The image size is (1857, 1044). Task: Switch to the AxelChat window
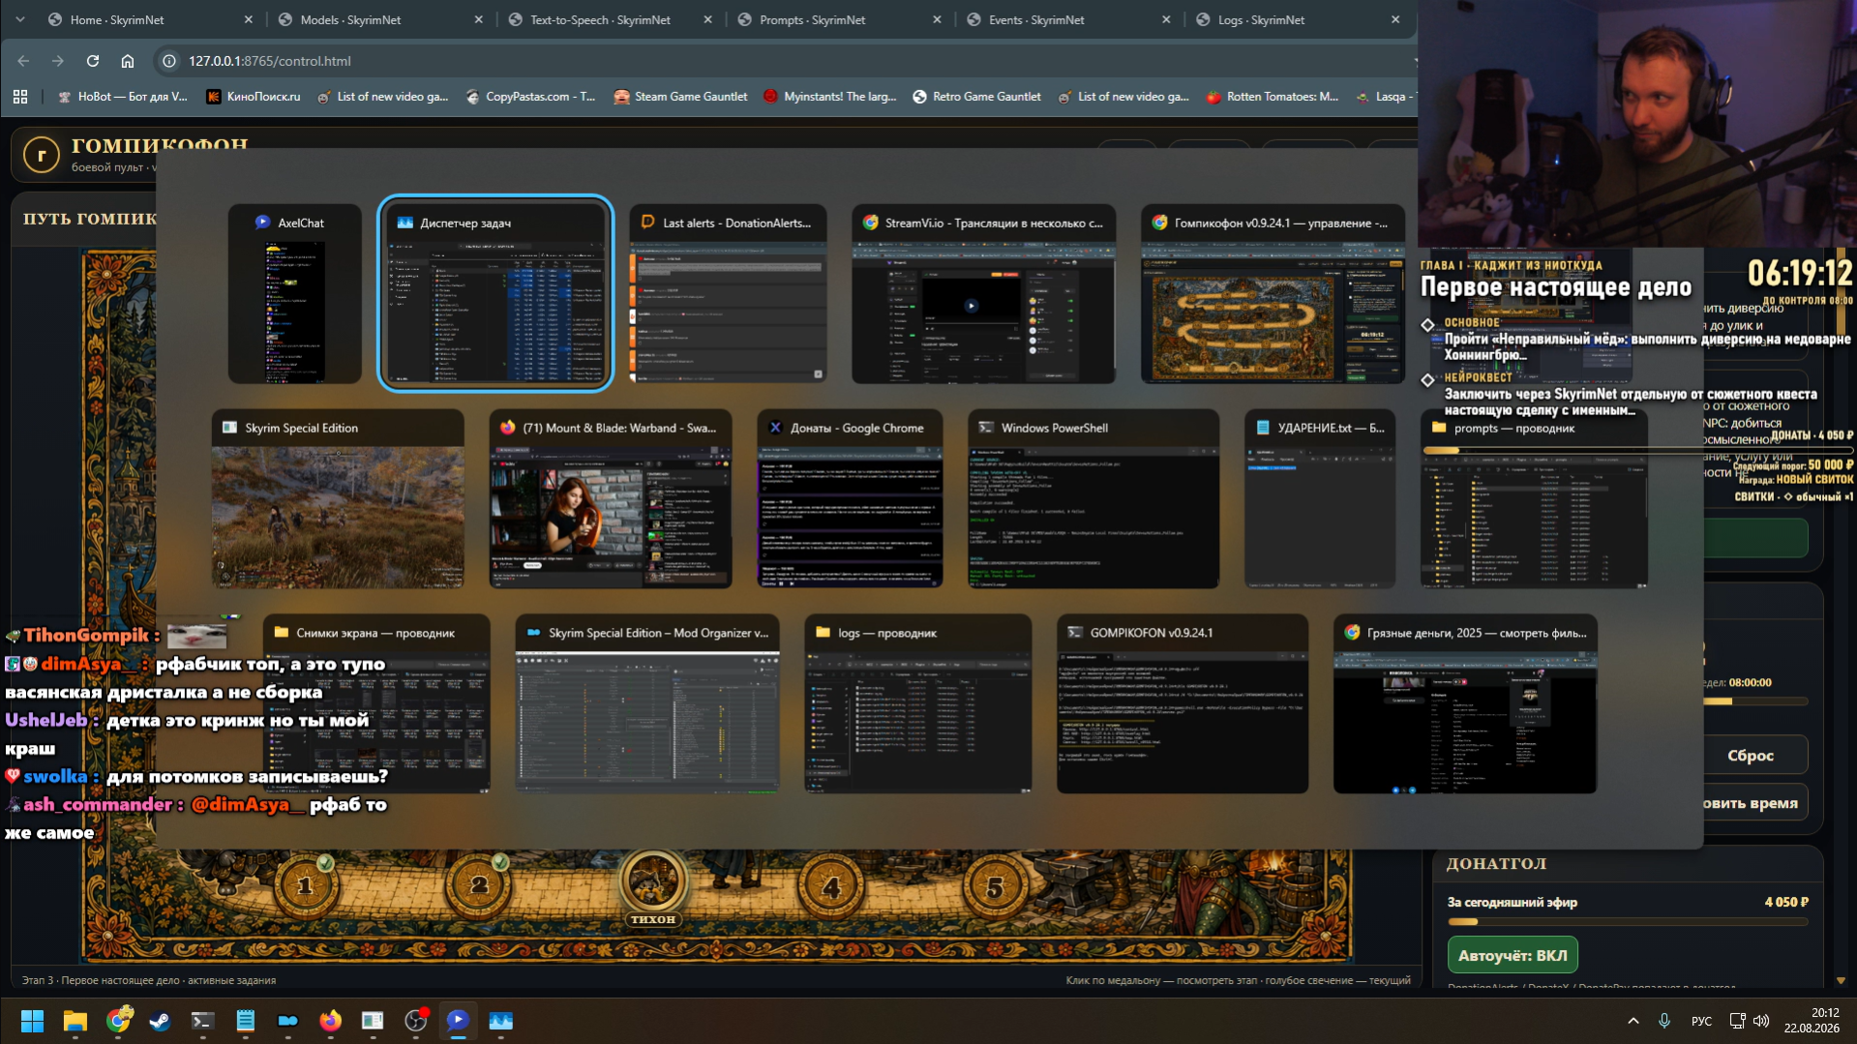coord(295,294)
